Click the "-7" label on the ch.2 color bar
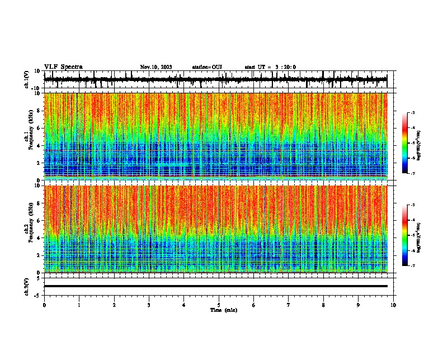443x342 pixels. 413,265
